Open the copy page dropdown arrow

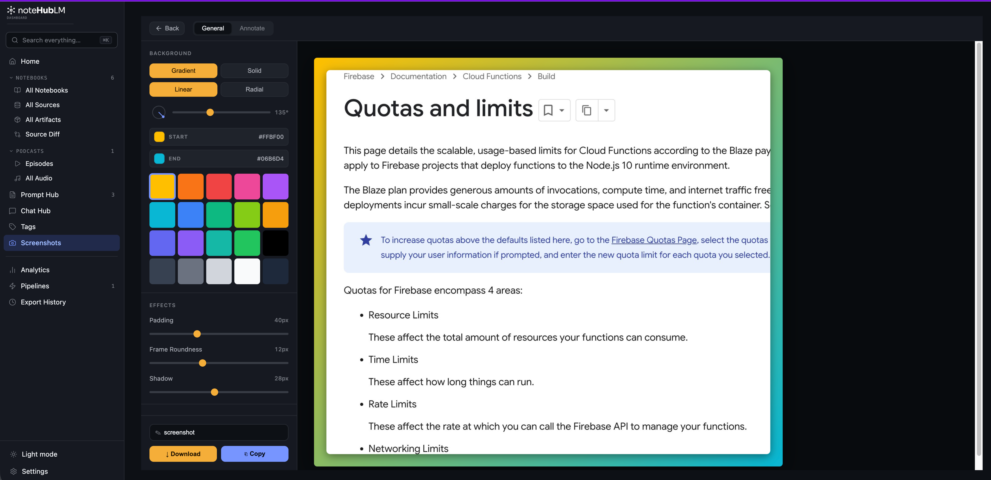[606, 110]
